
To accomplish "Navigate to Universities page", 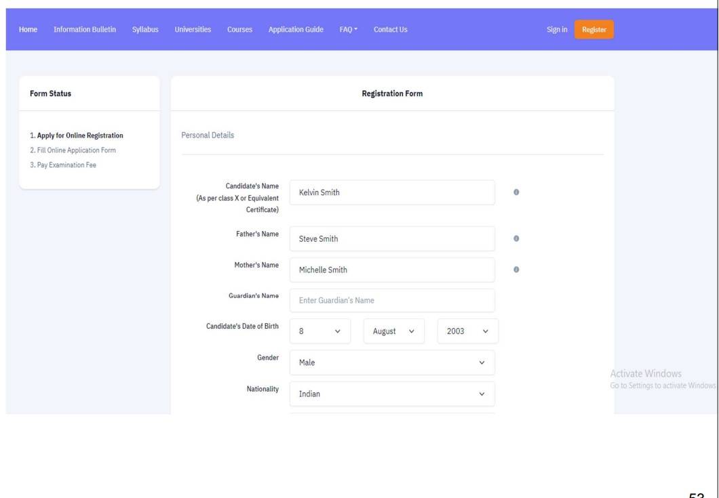I will (193, 29).
